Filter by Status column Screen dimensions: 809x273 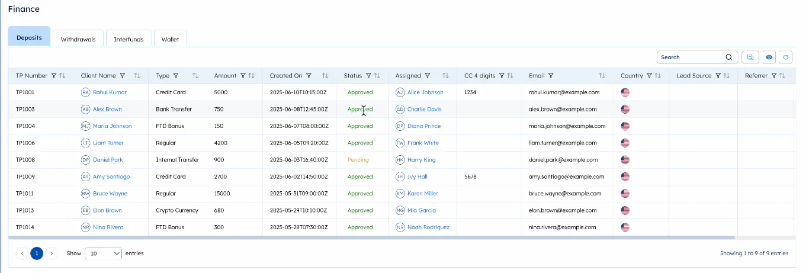[368, 76]
